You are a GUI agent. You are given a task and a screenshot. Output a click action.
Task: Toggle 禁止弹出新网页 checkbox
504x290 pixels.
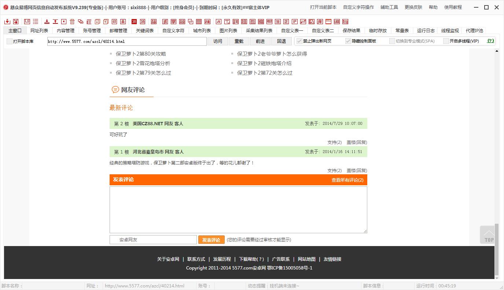[299, 41]
